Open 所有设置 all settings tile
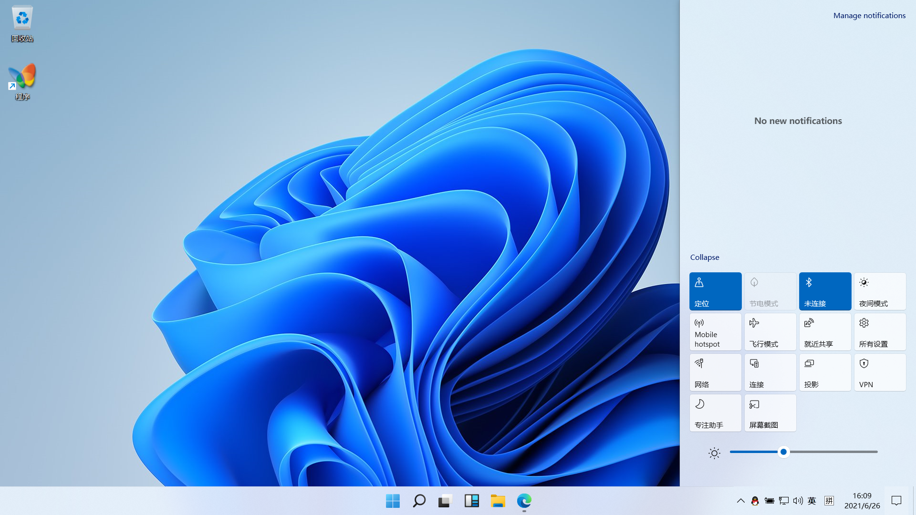The image size is (916, 515). pos(880,331)
